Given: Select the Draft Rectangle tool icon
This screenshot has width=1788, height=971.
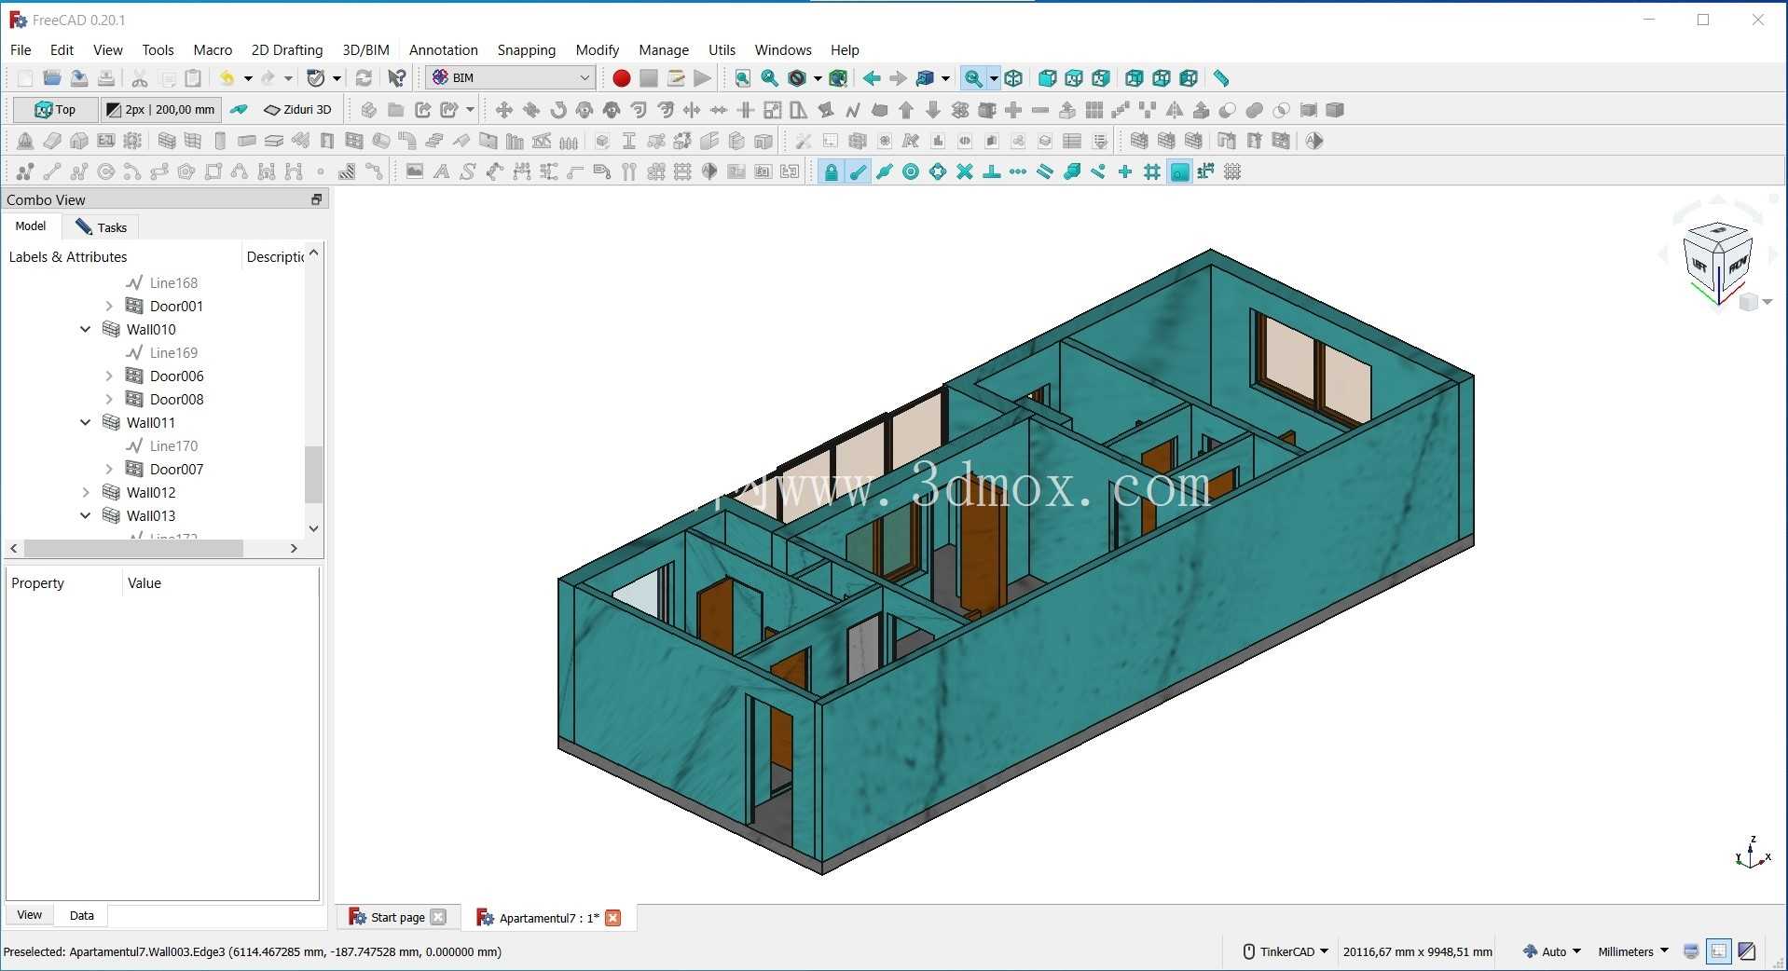Looking at the screenshot, I should pyautogui.click(x=213, y=171).
